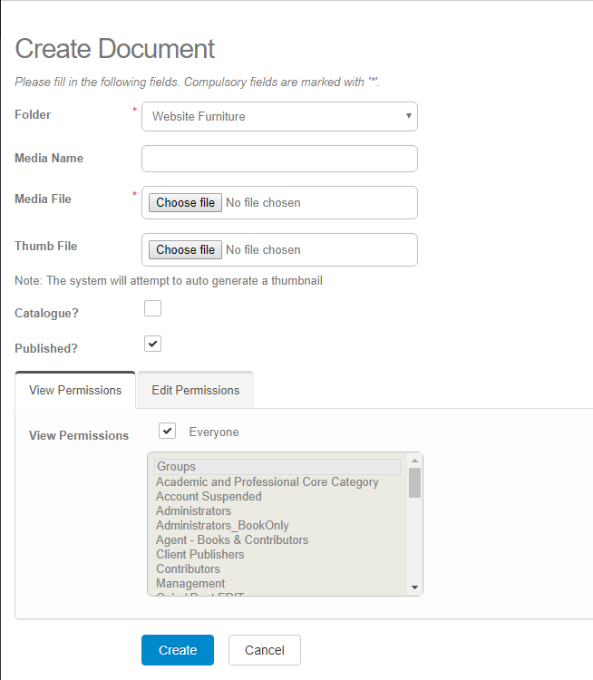Select Account Suspended in groups list
The height and width of the screenshot is (680, 593).
tap(209, 496)
